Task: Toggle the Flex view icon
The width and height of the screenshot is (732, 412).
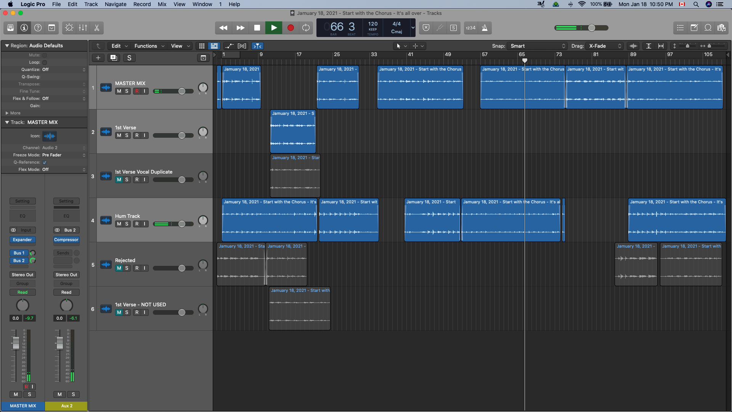Action: coord(242,46)
